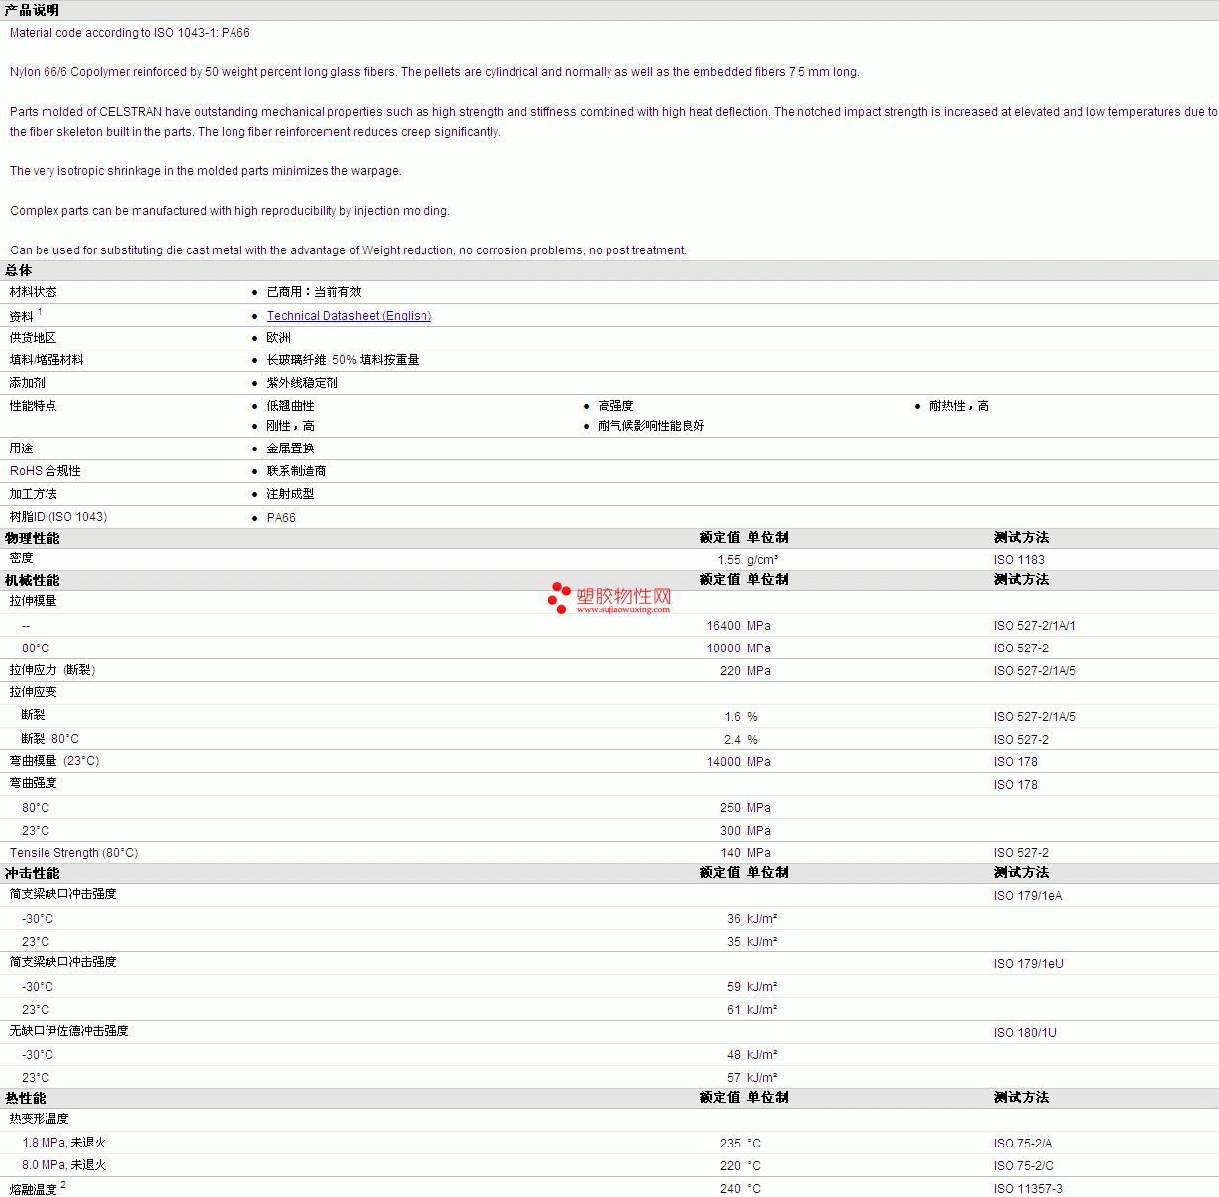Select the 树脂ID (ISO 1043) row label
This screenshot has height=1197, width=1219.
pyautogui.click(x=58, y=517)
